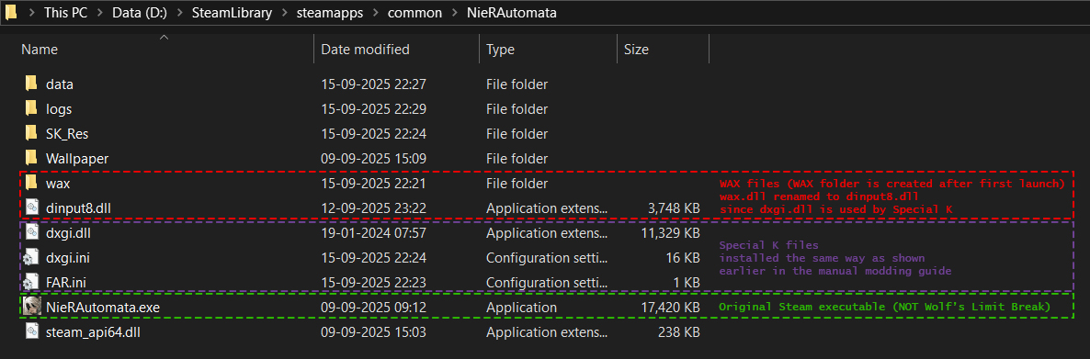Click date 09-09-2025 15:09 of Wallpaper
1090x359 pixels.
pyautogui.click(x=373, y=159)
